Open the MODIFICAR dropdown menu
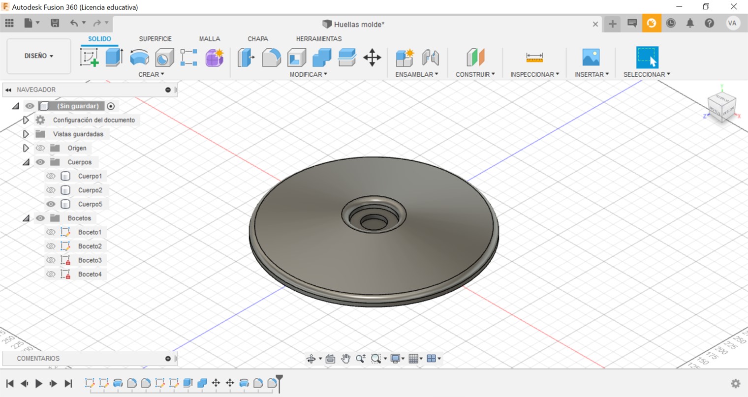Viewport: 748px width, 397px height. [x=308, y=74]
